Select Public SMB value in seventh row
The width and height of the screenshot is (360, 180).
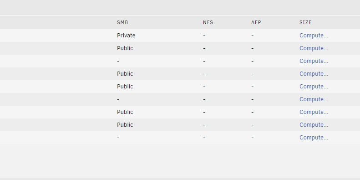[125, 112]
